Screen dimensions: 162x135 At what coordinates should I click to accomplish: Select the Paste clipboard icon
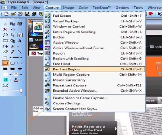20,24
